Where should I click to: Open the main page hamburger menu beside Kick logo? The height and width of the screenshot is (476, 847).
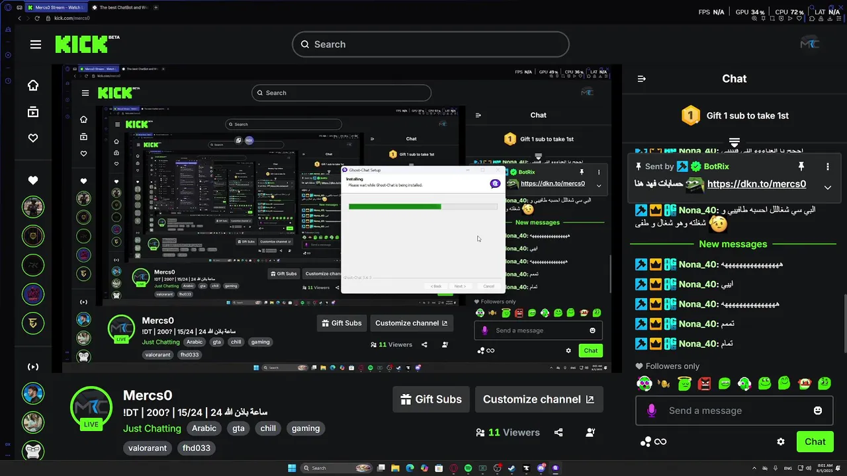point(36,44)
